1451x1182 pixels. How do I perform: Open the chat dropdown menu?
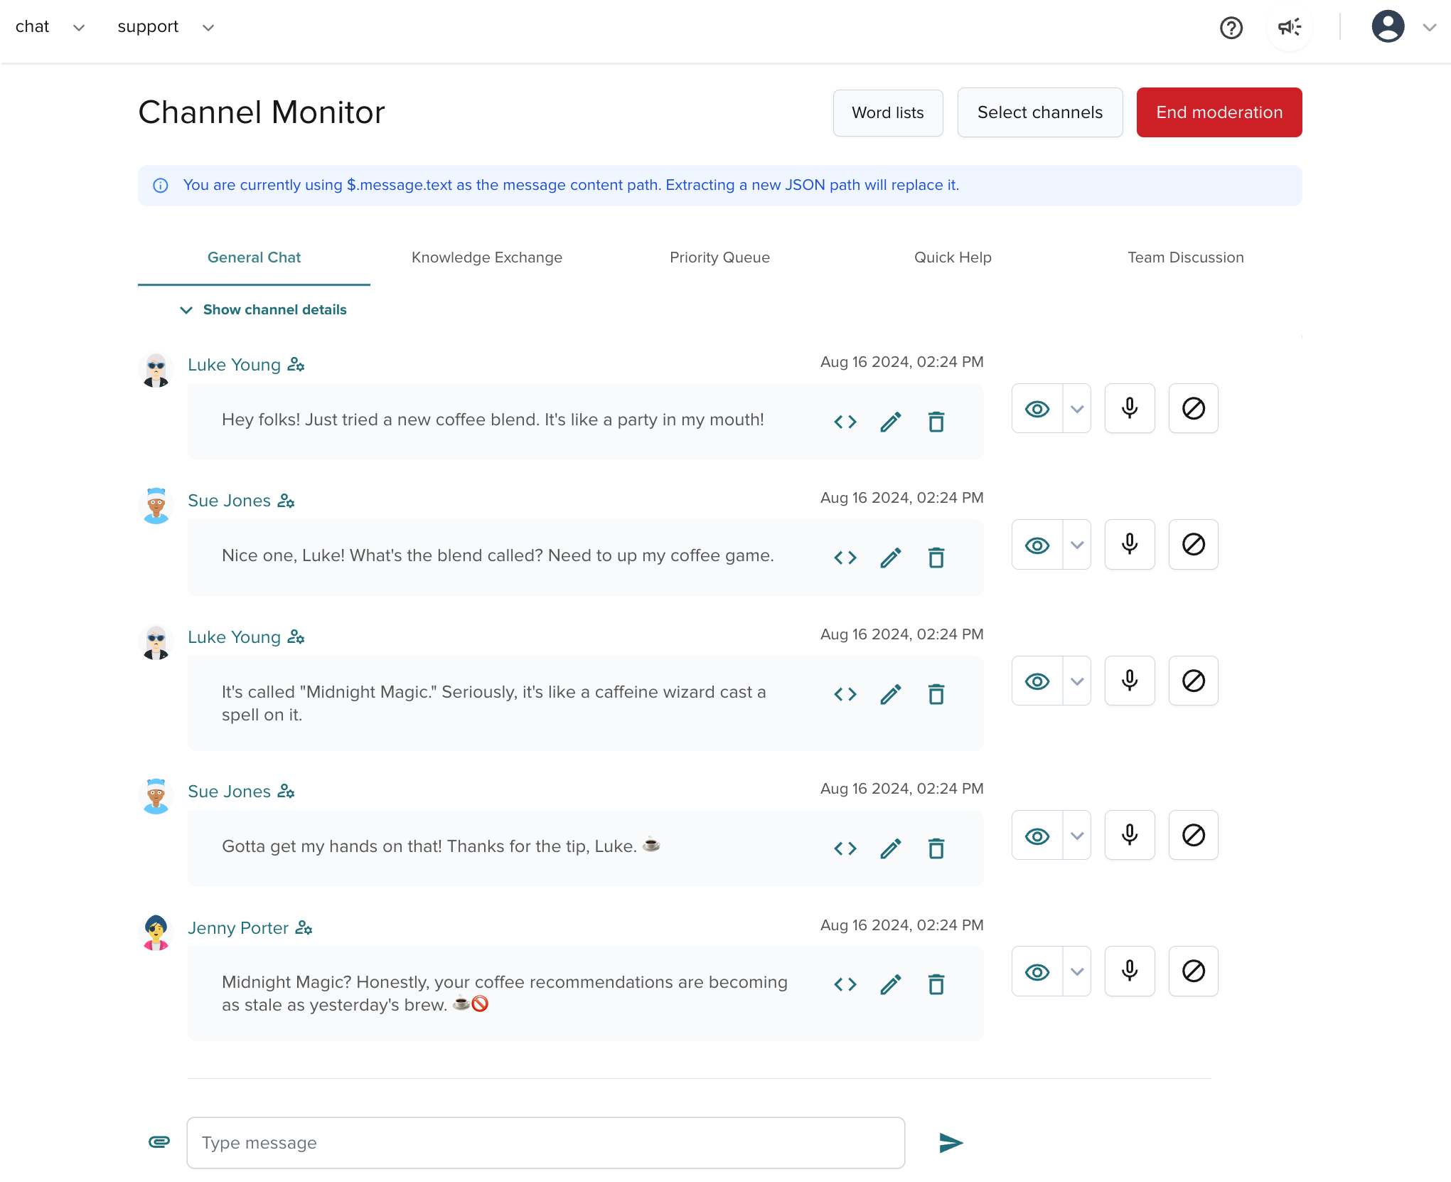coord(79,27)
